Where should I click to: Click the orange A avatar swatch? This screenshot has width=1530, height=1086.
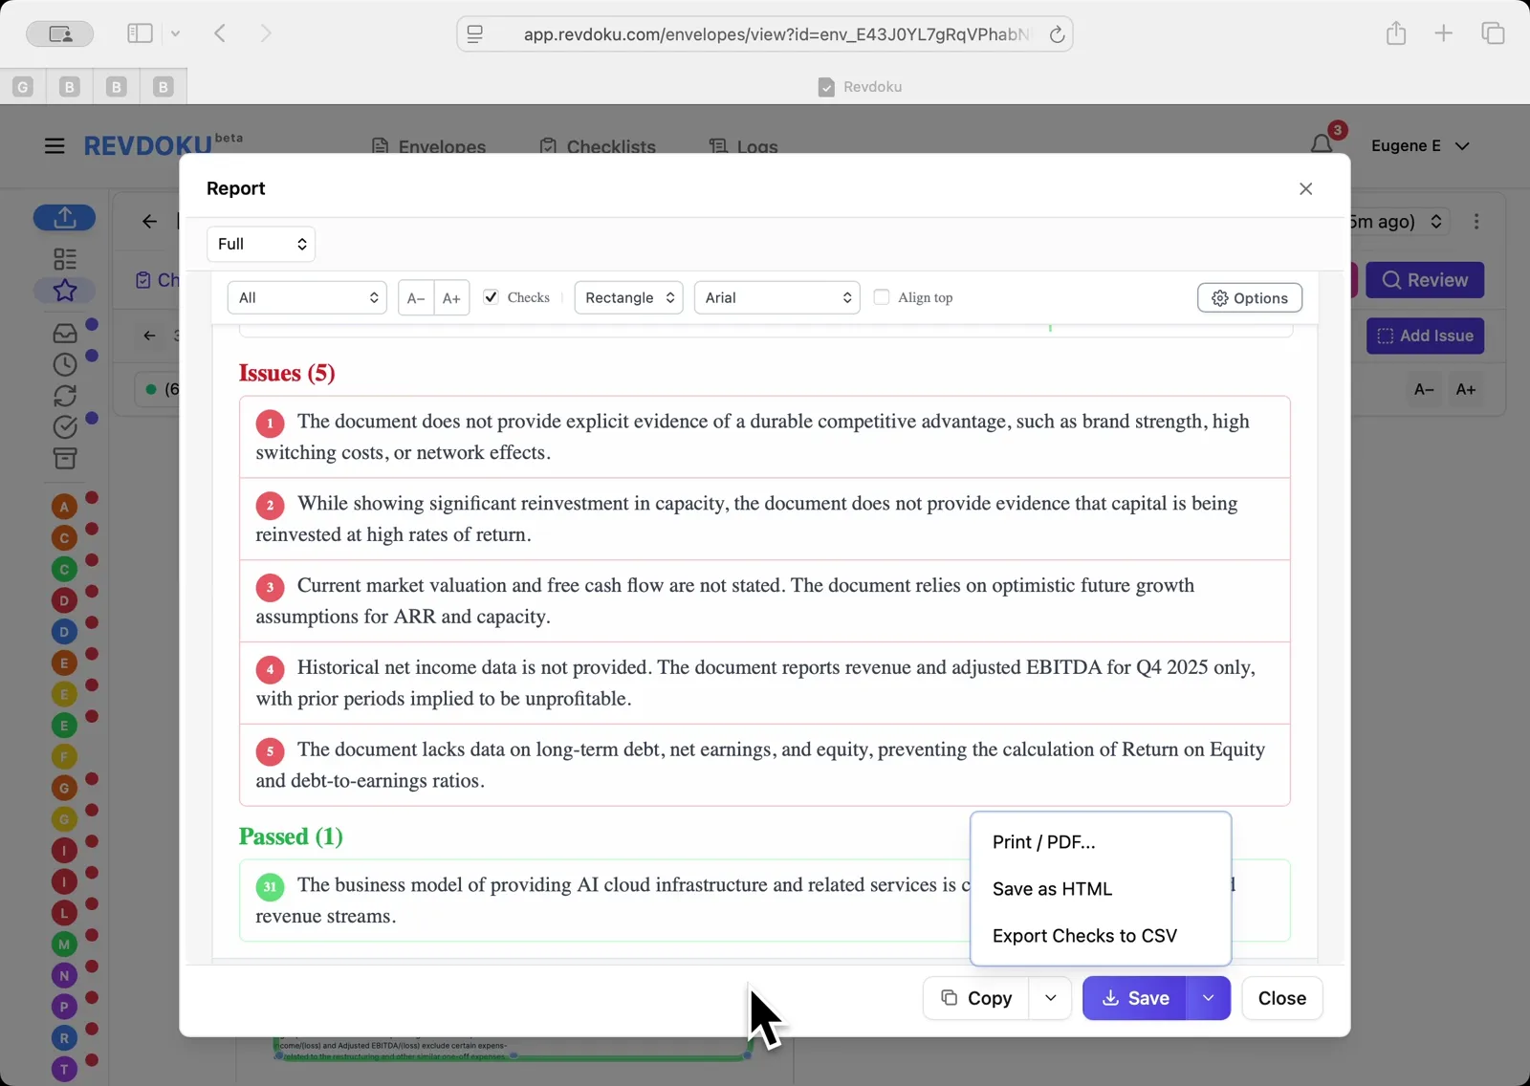[64, 505]
